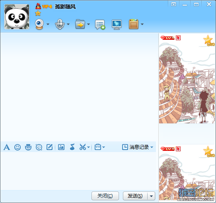Click the LV4 gold star in top QQ show
This screenshot has height=203, width=216.
209,40
